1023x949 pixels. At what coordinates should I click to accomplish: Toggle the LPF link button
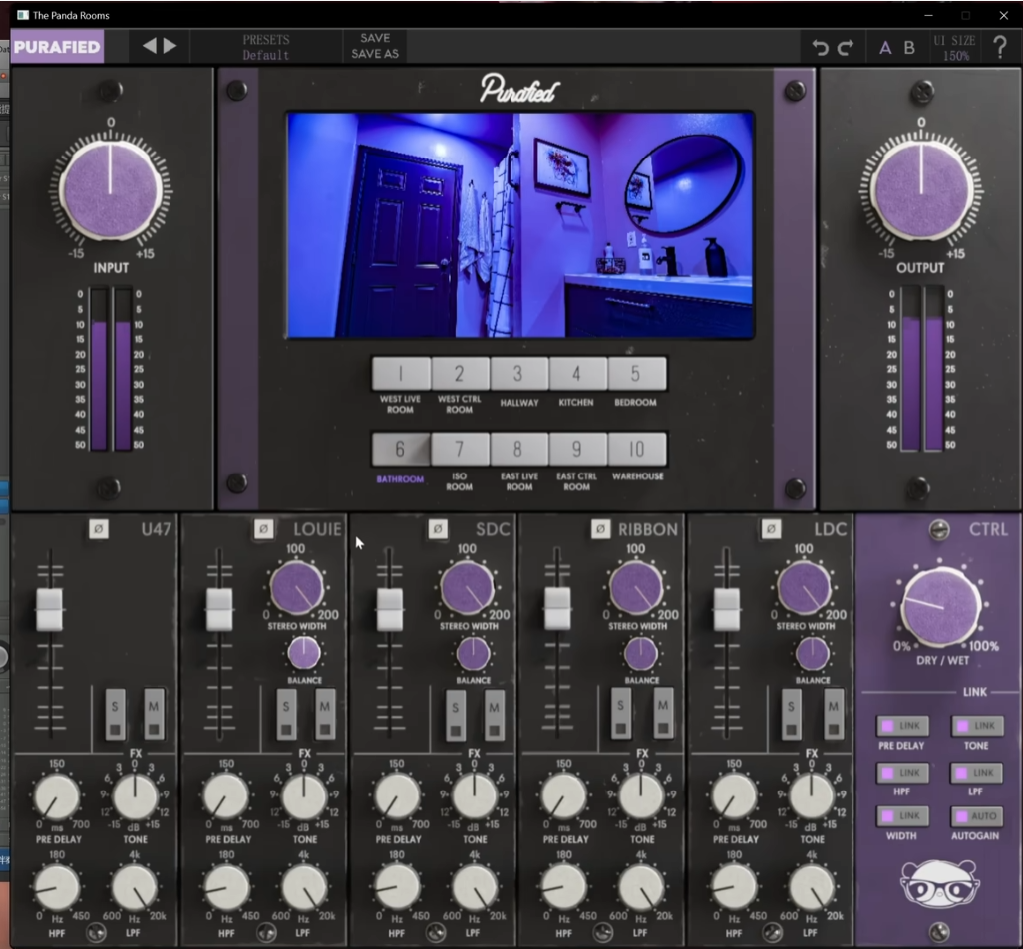(x=977, y=773)
